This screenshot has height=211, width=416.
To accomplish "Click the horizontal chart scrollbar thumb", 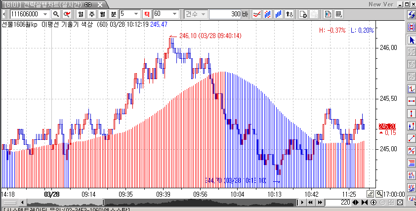I will tap(103, 203).
